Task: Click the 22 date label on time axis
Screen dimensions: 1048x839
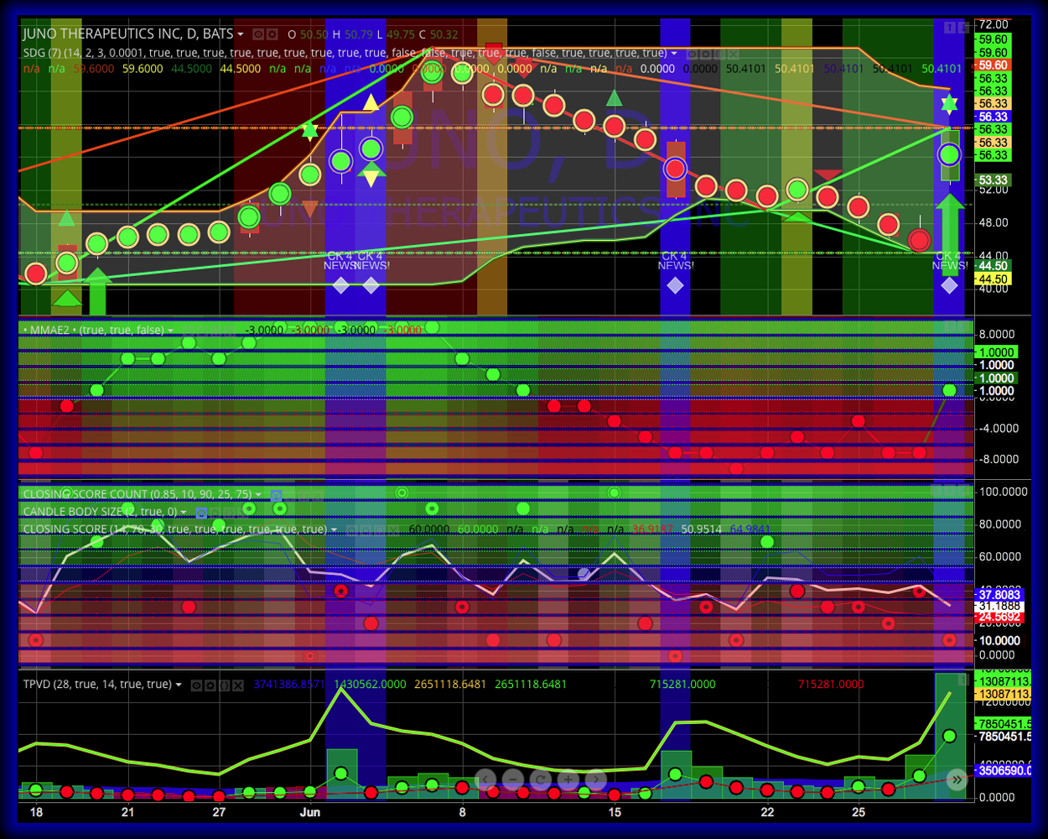Action: (767, 812)
